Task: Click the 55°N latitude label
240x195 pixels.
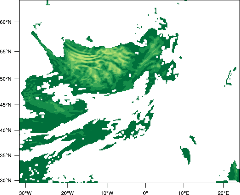Action: (6, 52)
